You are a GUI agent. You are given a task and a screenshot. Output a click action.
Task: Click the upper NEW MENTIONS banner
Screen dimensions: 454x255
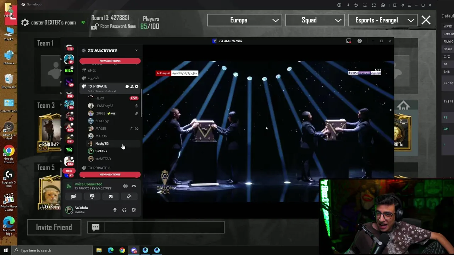(x=110, y=61)
